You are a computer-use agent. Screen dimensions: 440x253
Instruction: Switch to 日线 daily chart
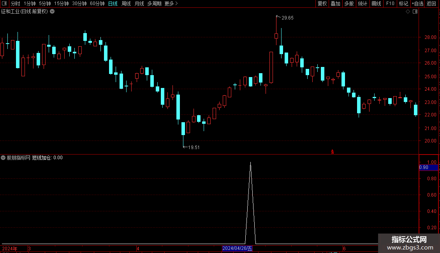coord(113,4)
